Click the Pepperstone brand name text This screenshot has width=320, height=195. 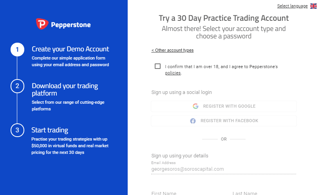pos(71,25)
